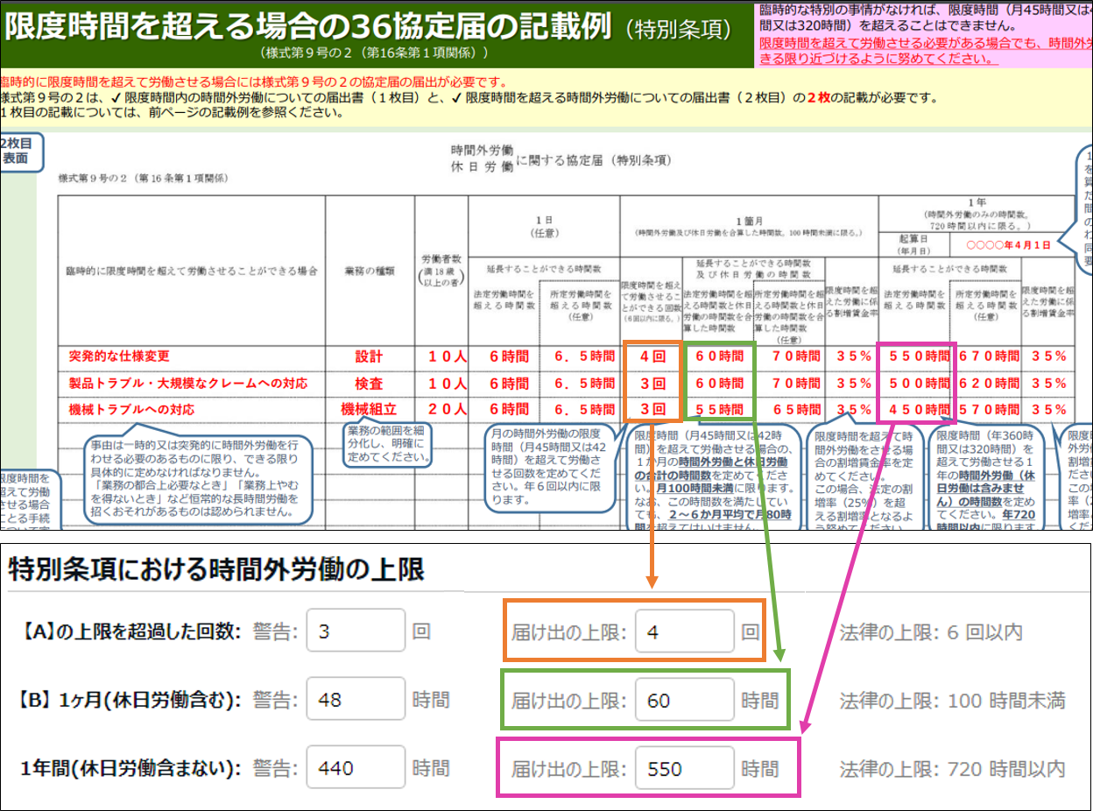Click the 警告 input for 1ヶ月 row

355,700
